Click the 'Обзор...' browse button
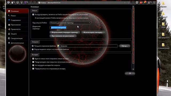 coord(125,46)
